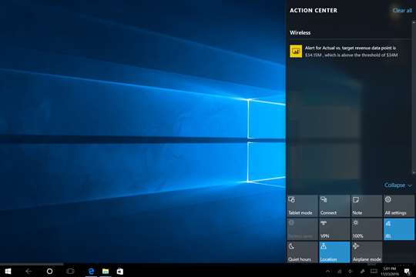Image resolution: width=416 pixels, height=277 pixels.
Task: Launch Microsoft Edge from taskbar
Action: pyautogui.click(x=91, y=271)
